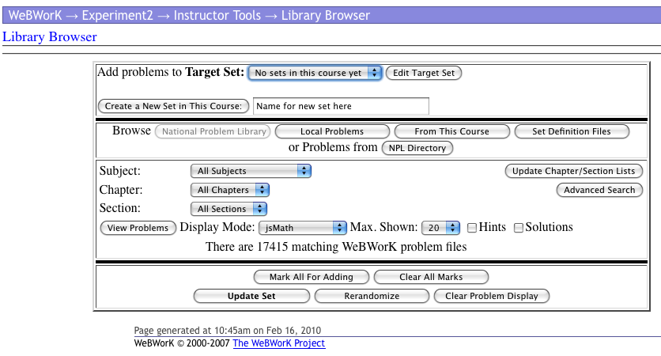Click Library Browser in the breadcrumb
This screenshot has height=356, width=661.
[x=326, y=16]
